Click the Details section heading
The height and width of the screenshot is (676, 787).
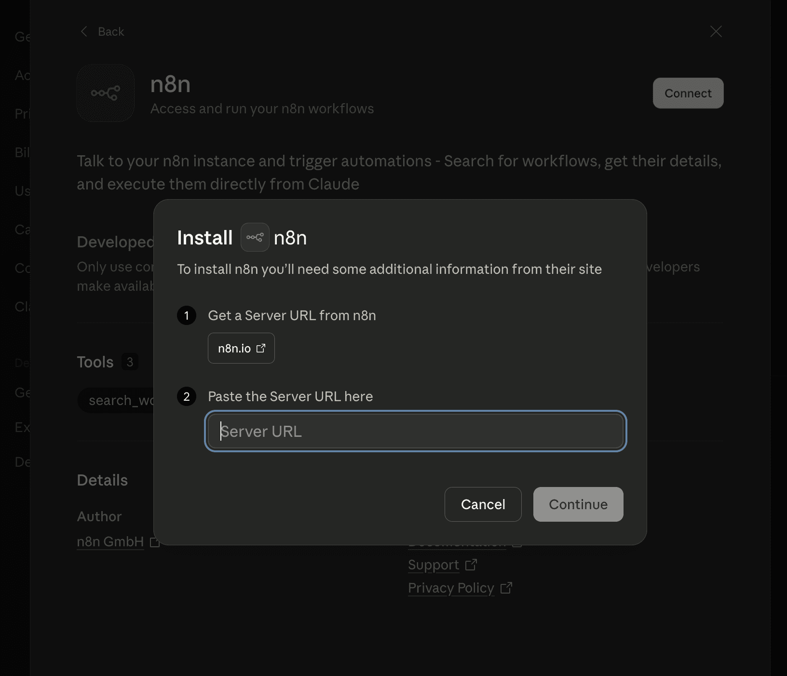click(102, 480)
